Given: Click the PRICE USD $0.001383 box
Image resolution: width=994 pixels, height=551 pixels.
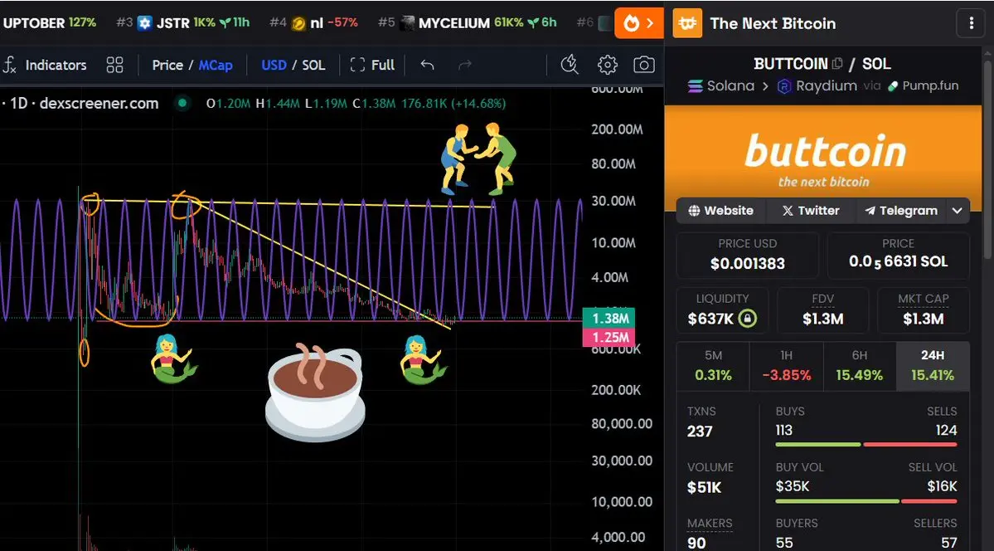Looking at the screenshot, I should tap(748, 256).
